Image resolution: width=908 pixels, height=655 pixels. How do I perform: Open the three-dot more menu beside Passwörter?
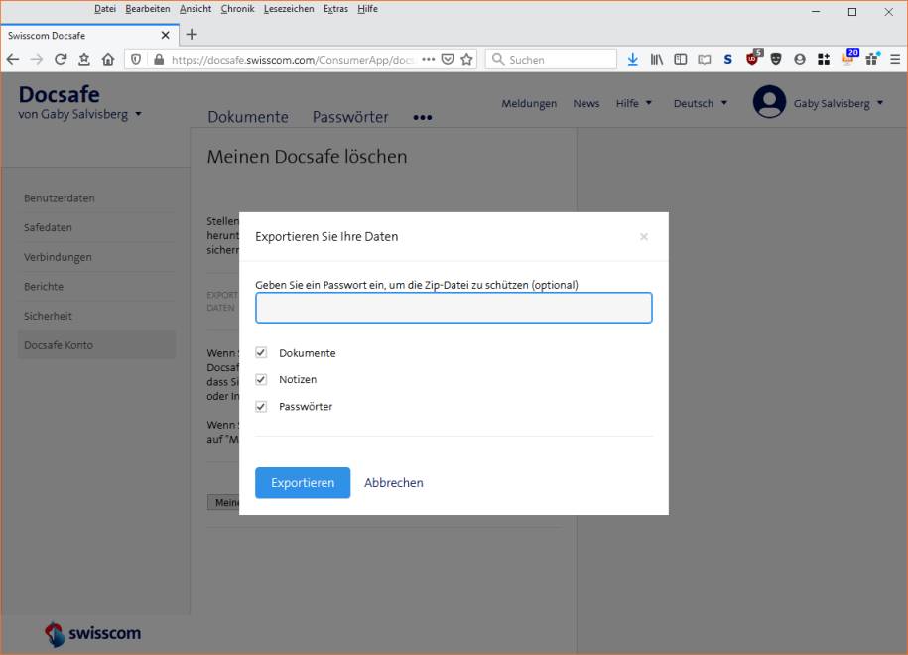tap(422, 117)
